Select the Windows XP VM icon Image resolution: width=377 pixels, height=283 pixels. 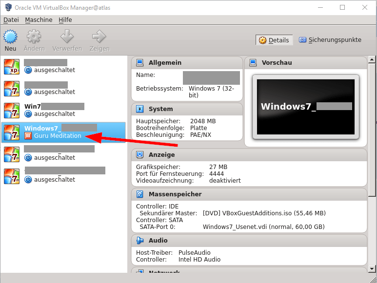[x=12, y=67]
